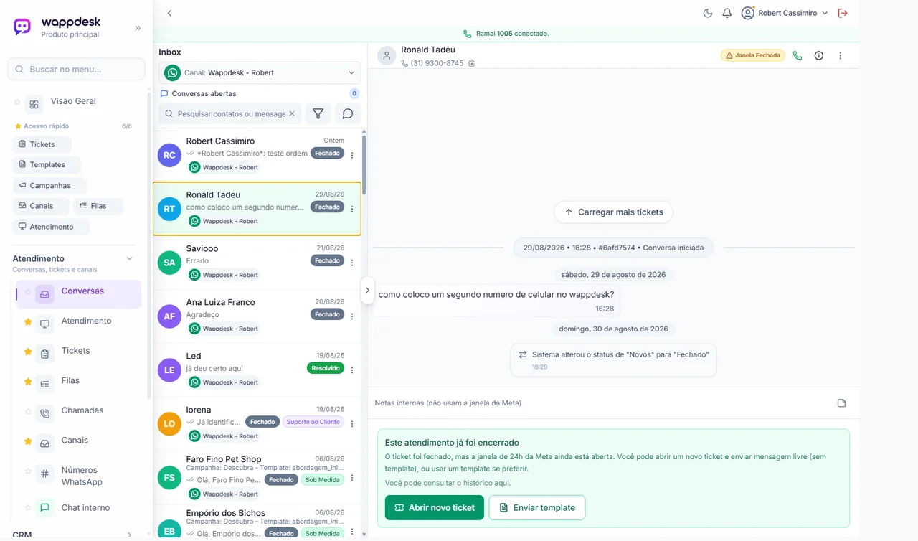Open internal notes icon
This screenshot has width=918, height=541.
(x=842, y=403)
